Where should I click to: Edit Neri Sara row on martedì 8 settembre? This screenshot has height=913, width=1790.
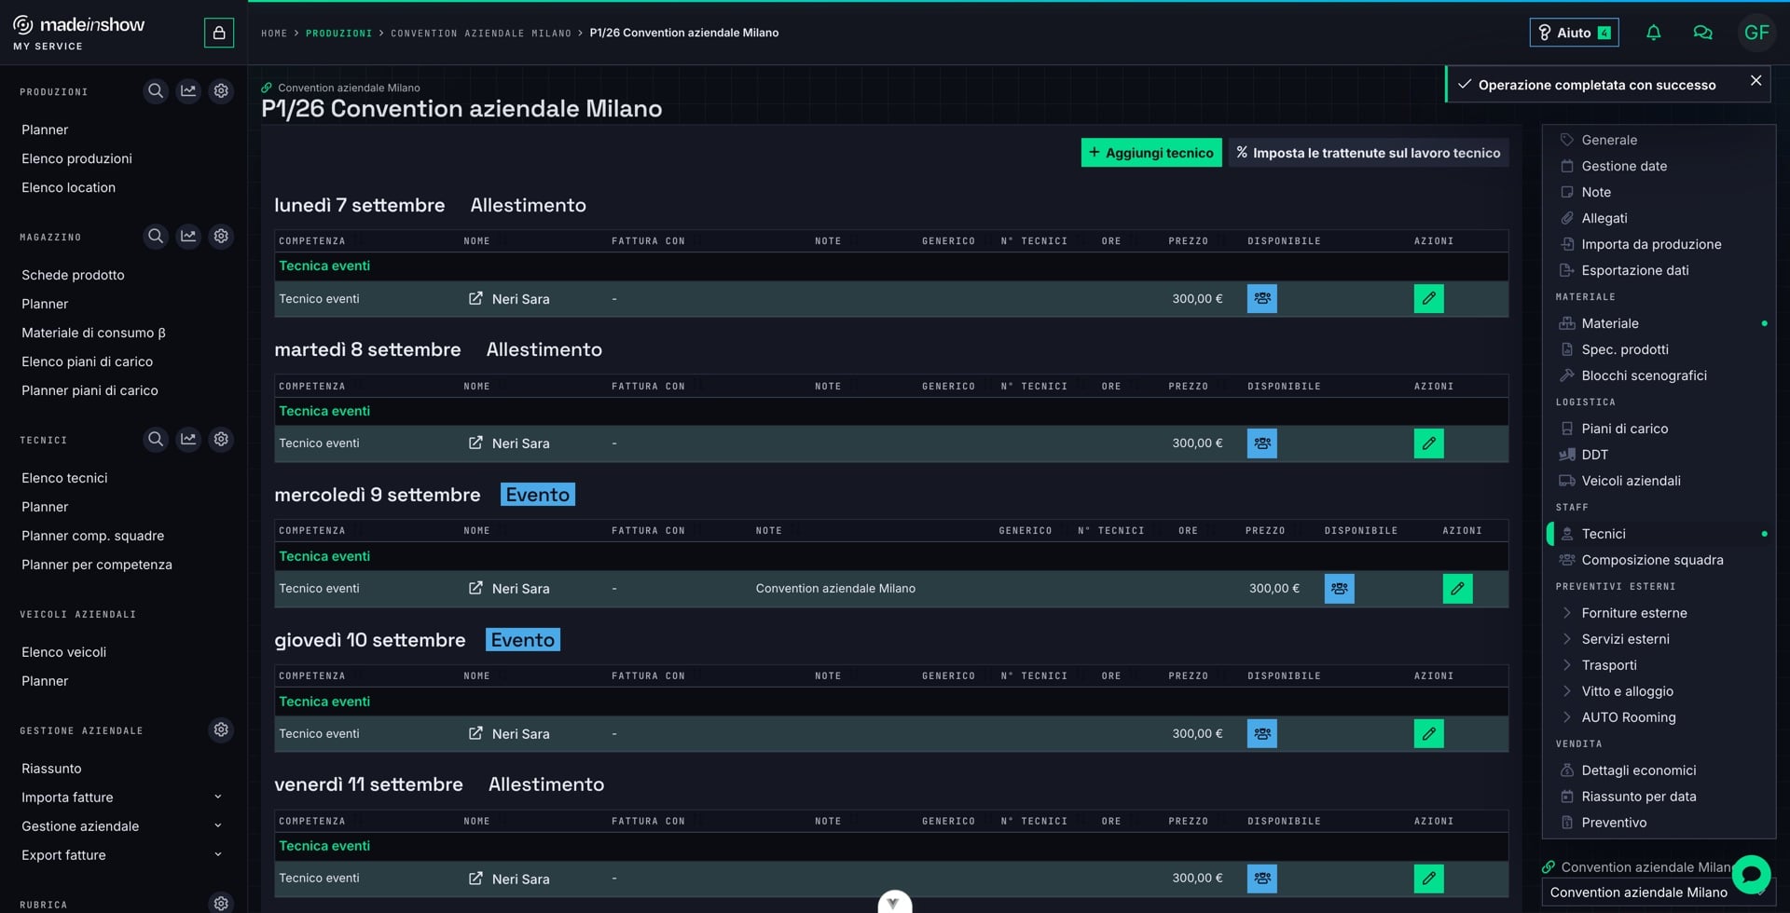[1428, 443]
